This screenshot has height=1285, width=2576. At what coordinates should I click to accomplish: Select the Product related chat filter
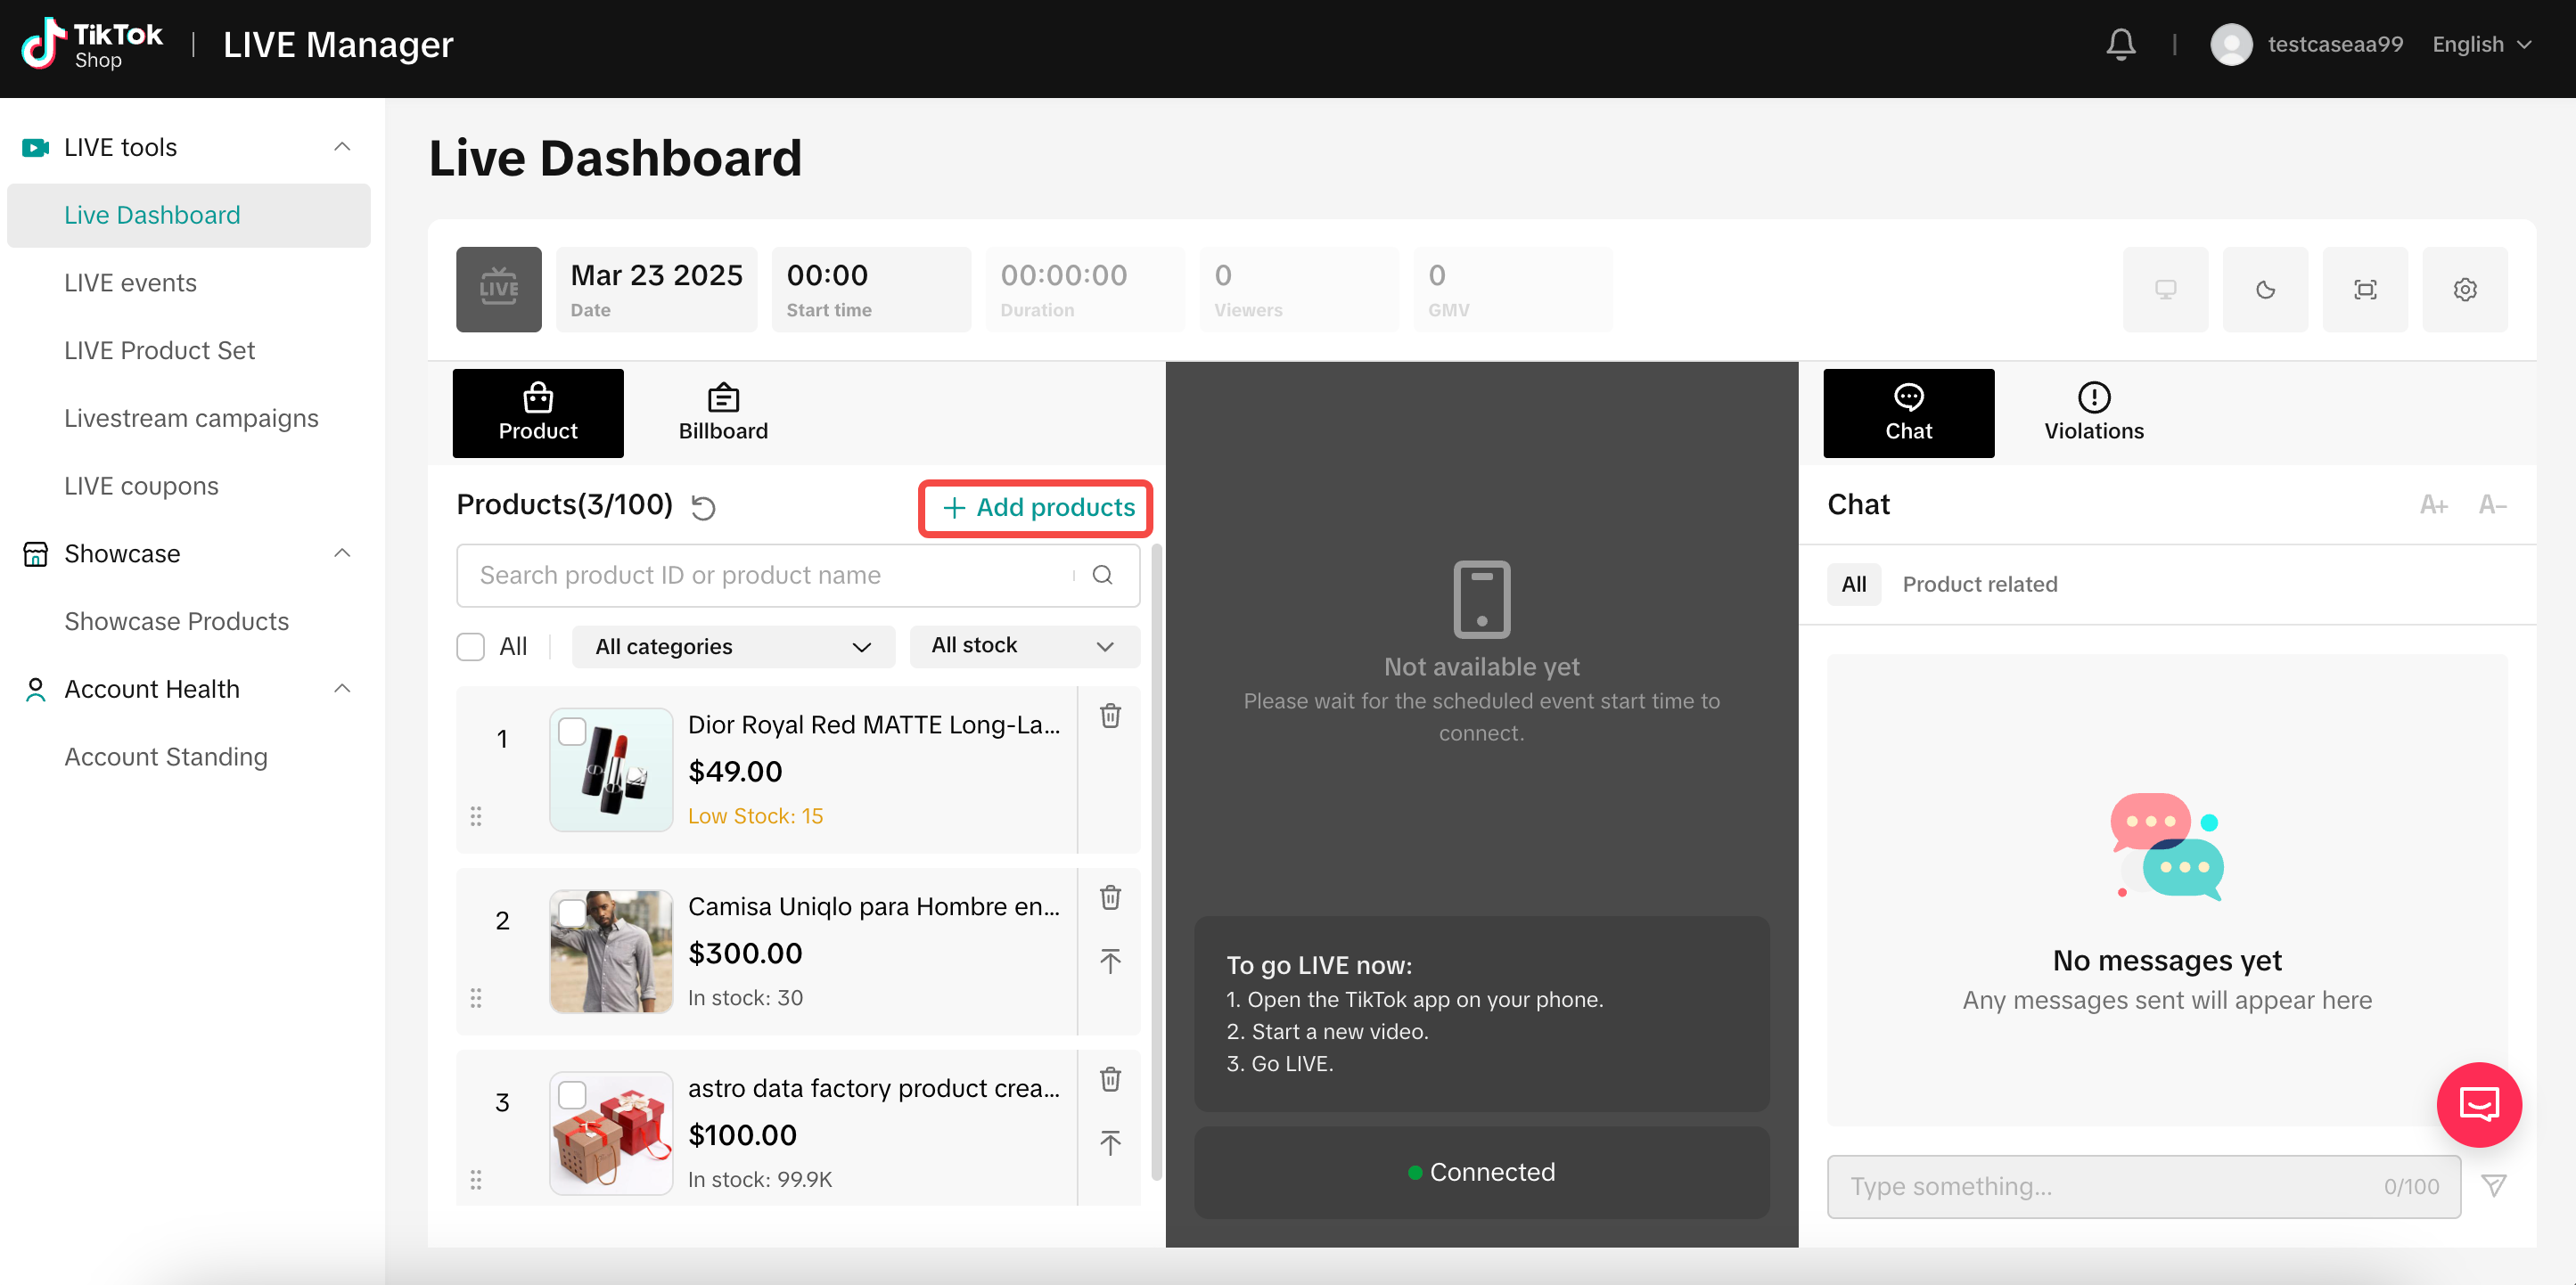[1979, 584]
